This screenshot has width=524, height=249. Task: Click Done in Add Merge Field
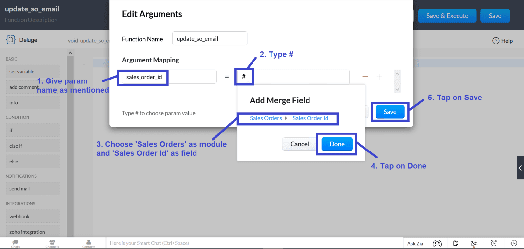[x=337, y=144]
